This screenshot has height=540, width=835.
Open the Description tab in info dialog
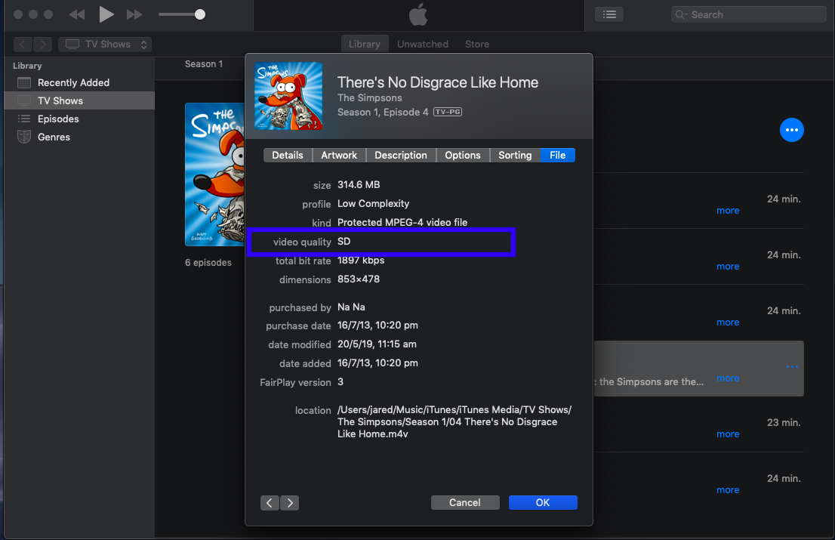[x=400, y=155]
